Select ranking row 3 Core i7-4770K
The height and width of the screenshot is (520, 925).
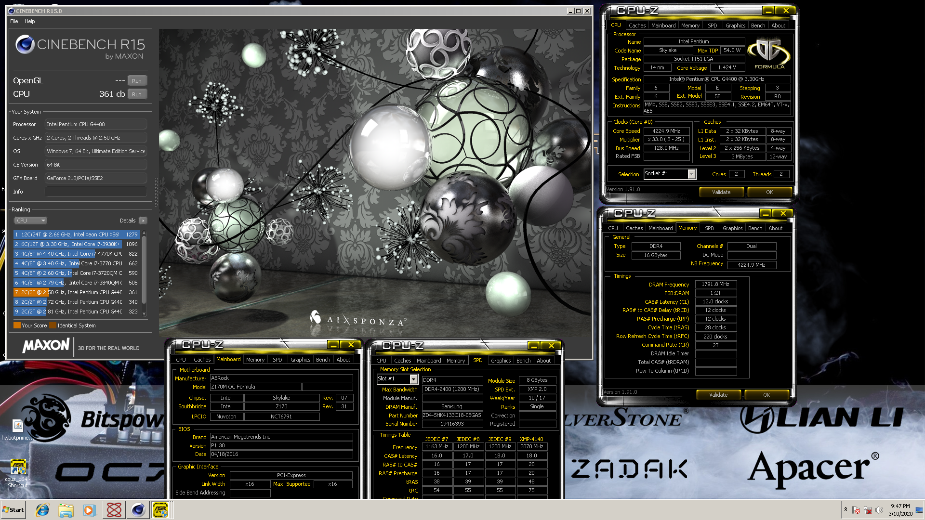click(77, 254)
